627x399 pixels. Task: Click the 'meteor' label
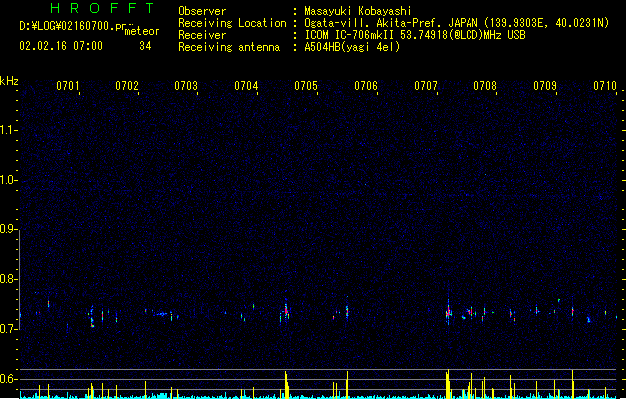pos(142,31)
